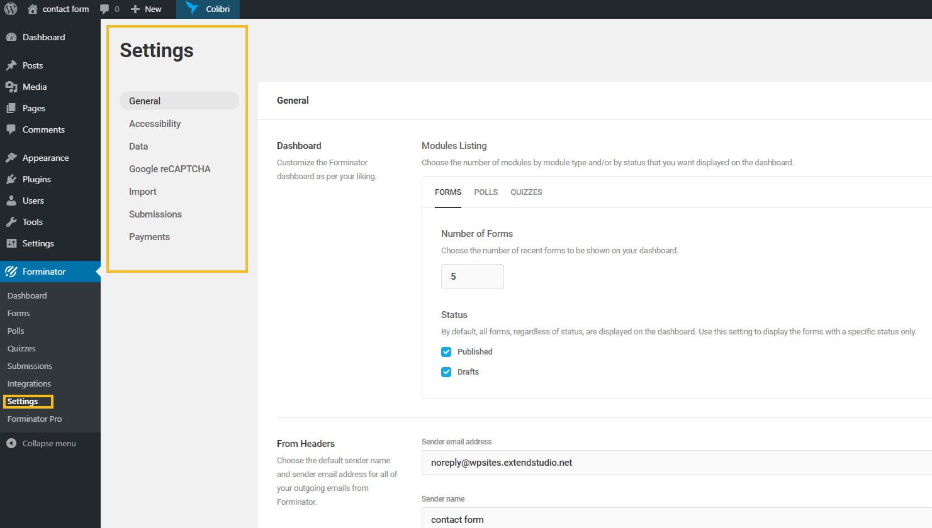Open Pages via its document icon
This screenshot has width=932, height=528.
point(10,107)
